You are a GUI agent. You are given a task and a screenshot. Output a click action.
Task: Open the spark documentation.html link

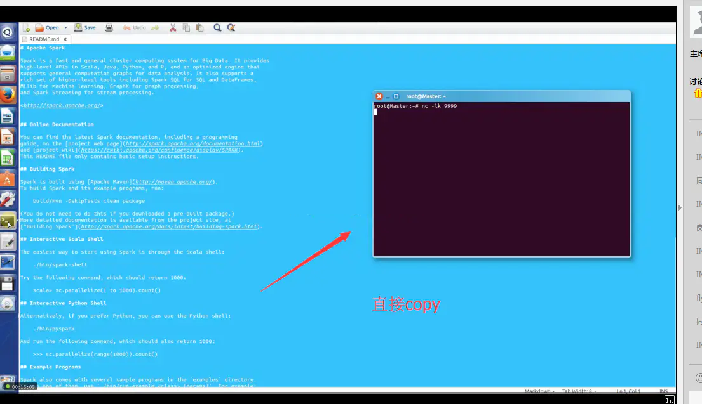(192, 143)
